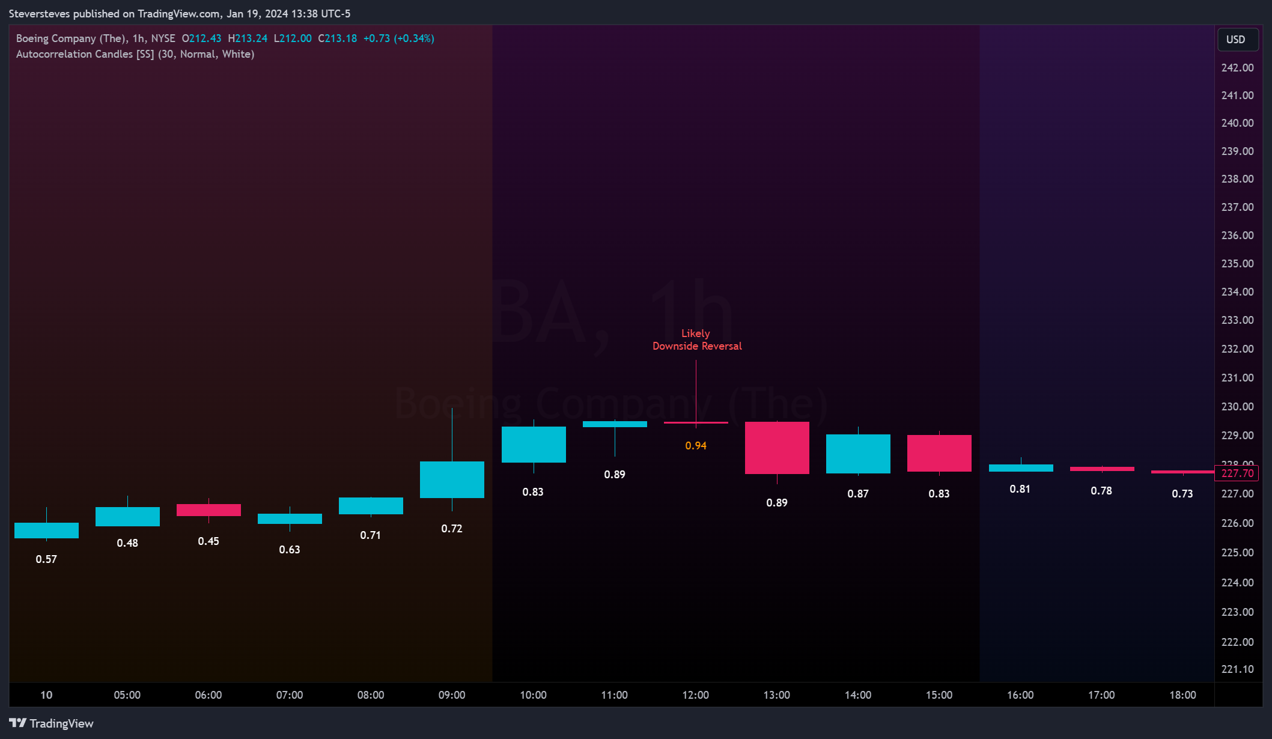Click the 16:00 cyan candle

click(x=1021, y=468)
